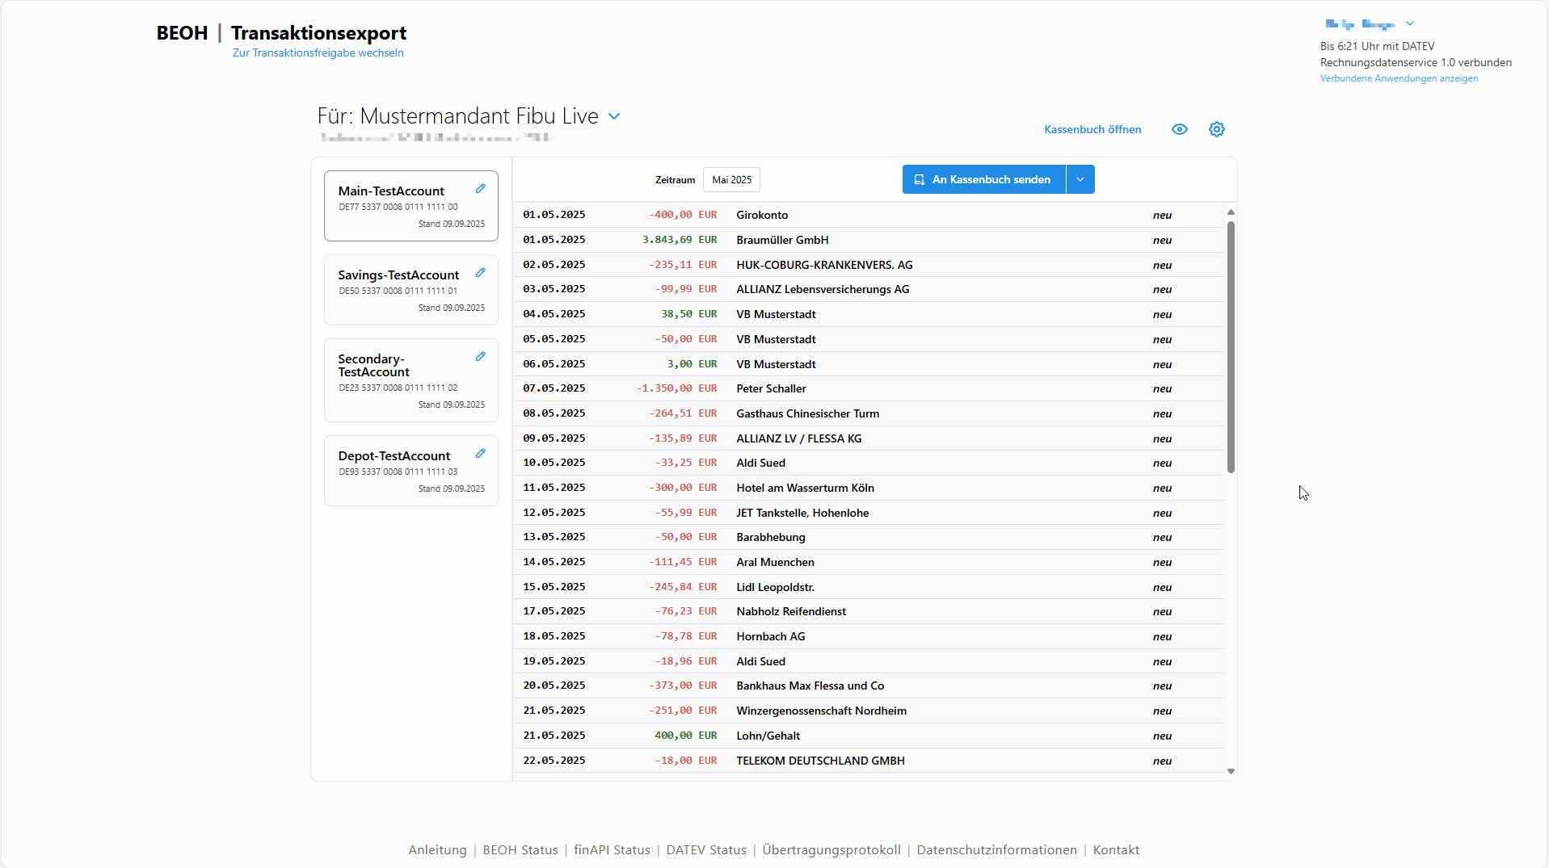
Task: Open the BEOH Status footer link
Action: coord(520,849)
